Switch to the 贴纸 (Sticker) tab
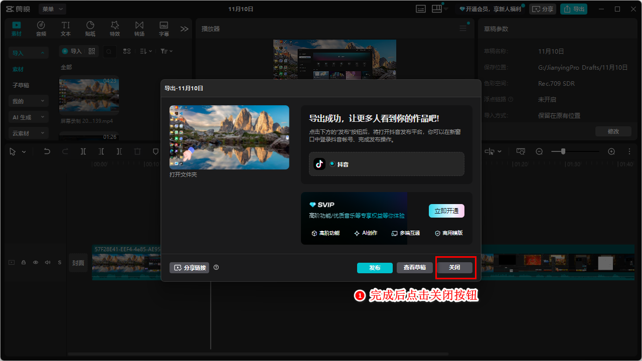The image size is (642, 361). point(90,29)
